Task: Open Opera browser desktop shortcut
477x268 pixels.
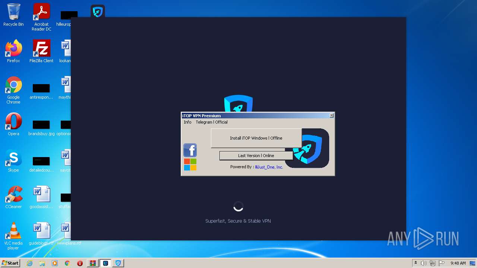Action: (x=13, y=124)
